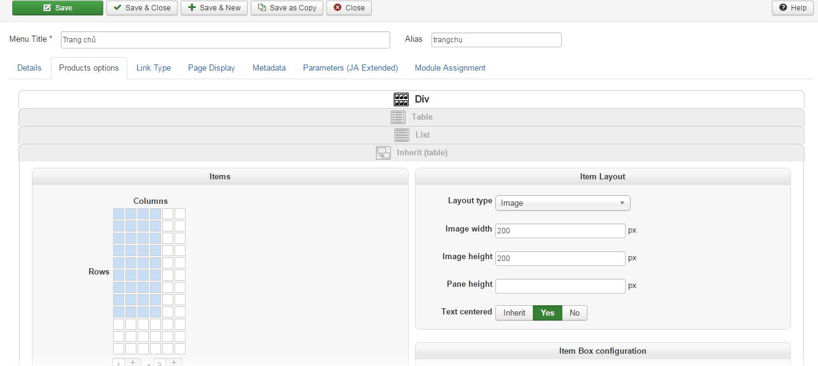Click the Image width field
This screenshot has width=818, height=366.
click(560, 231)
